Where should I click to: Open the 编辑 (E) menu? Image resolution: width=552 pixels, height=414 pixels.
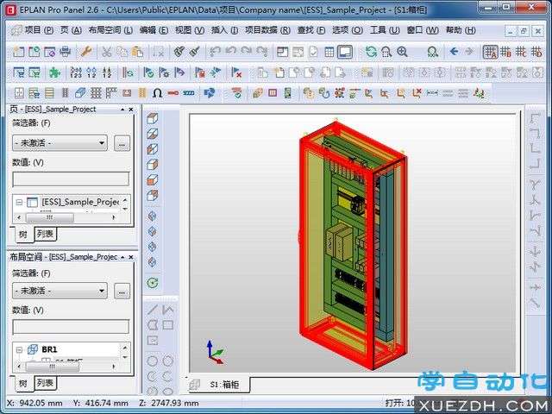point(154,30)
